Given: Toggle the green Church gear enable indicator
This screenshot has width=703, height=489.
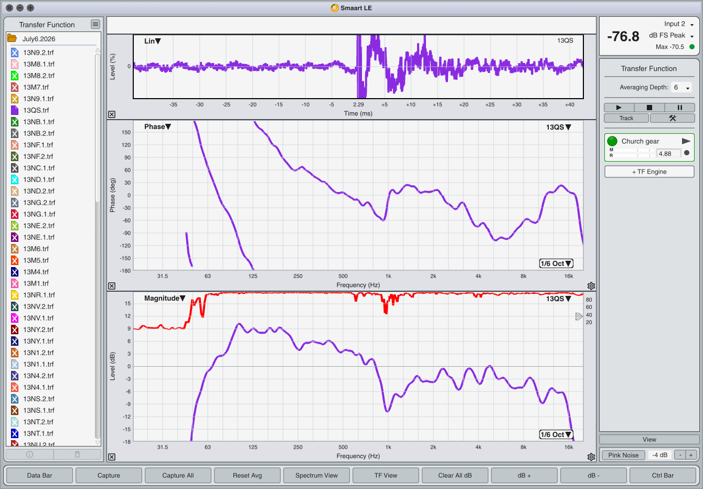Looking at the screenshot, I should click(x=612, y=141).
